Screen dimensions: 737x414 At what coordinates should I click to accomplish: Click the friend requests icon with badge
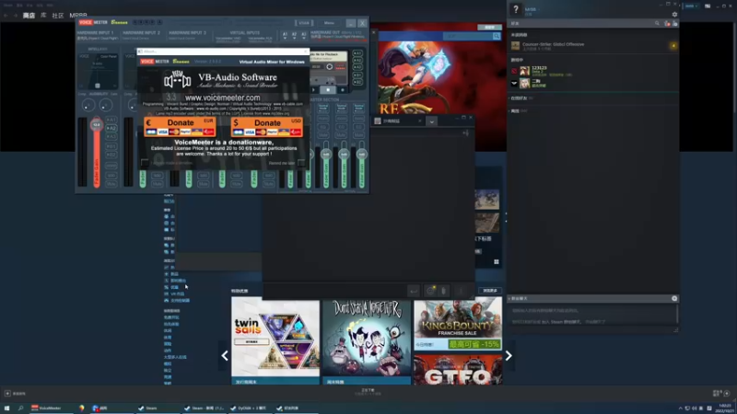(666, 23)
